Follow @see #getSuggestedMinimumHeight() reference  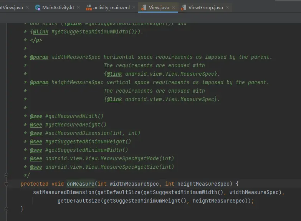tap(88, 141)
